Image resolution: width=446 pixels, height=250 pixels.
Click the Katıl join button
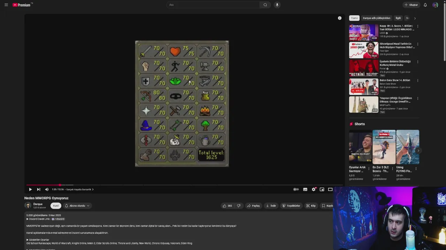(x=56, y=206)
